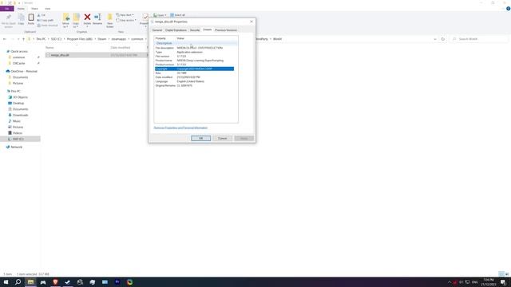Click the File Explorer taskbar icon
The height and width of the screenshot is (287, 511).
coord(30,282)
